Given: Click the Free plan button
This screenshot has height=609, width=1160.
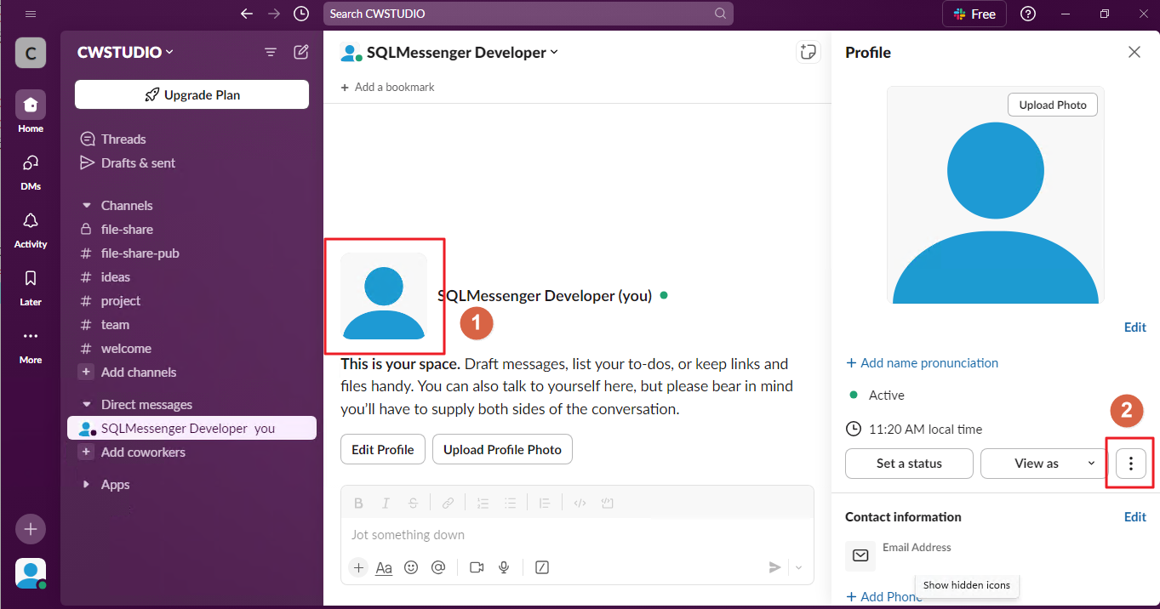Looking at the screenshot, I should click(974, 14).
